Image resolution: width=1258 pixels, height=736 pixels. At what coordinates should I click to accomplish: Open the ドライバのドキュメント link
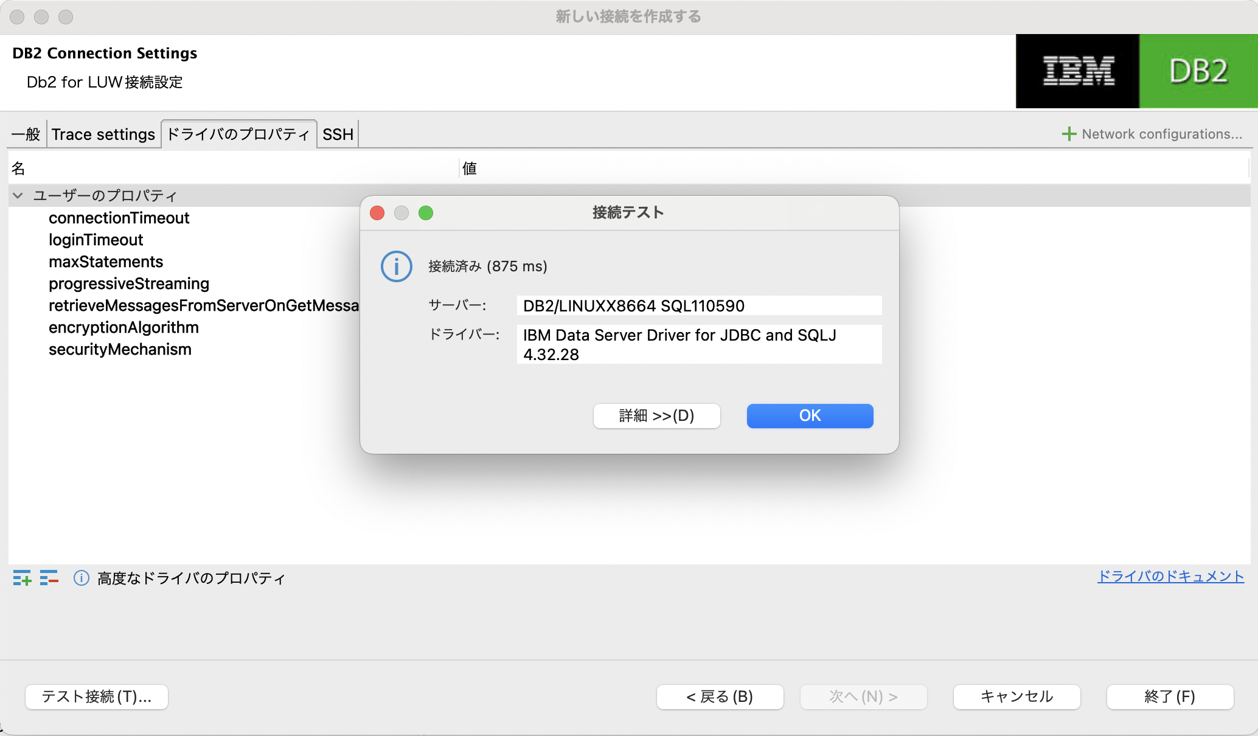[1170, 577]
